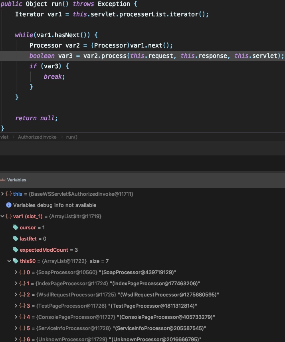Click the TestPageProcessor@1811312814 string value
Screen dimensions: 285x342
[x=152, y=306]
